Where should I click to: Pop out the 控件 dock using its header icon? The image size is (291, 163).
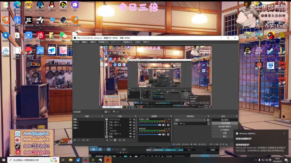[237, 116]
